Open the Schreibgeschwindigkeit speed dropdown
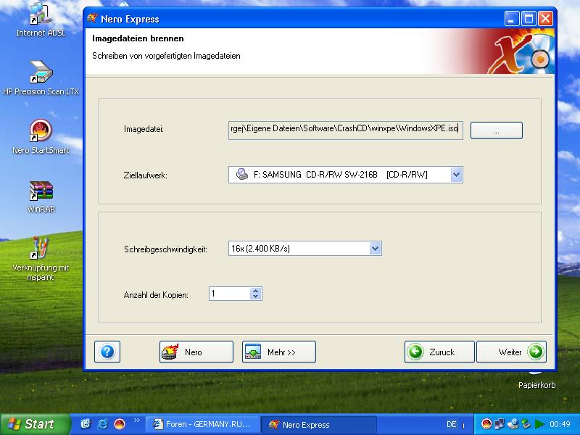The height and width of the screenshot is (435, 580). [375, 249]
